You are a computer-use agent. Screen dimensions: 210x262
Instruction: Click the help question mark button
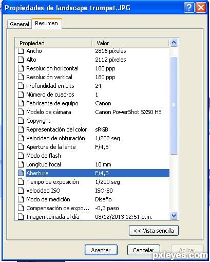189,8
